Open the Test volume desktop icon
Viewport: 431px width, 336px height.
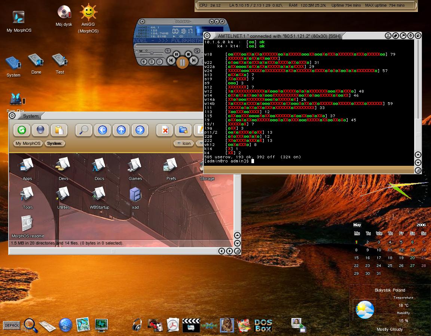[x=60, y=60]
